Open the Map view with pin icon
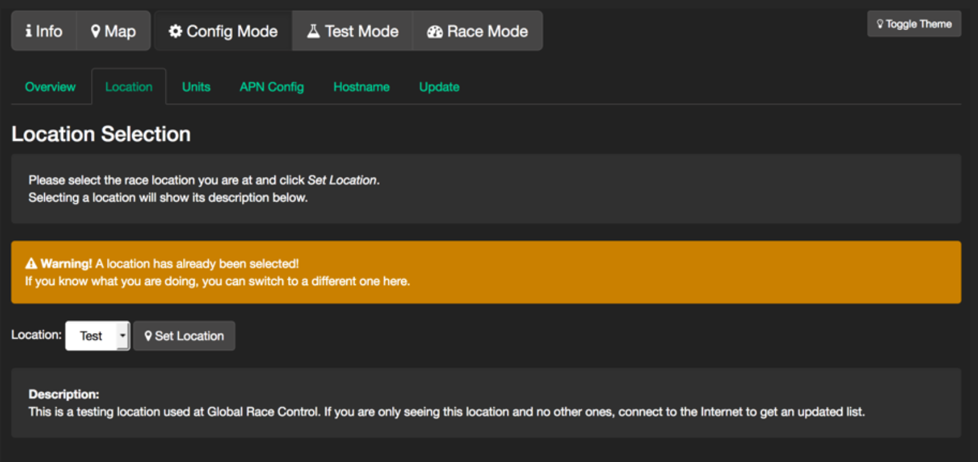This screenshot has height=462, width=978. tap(113, 31)
